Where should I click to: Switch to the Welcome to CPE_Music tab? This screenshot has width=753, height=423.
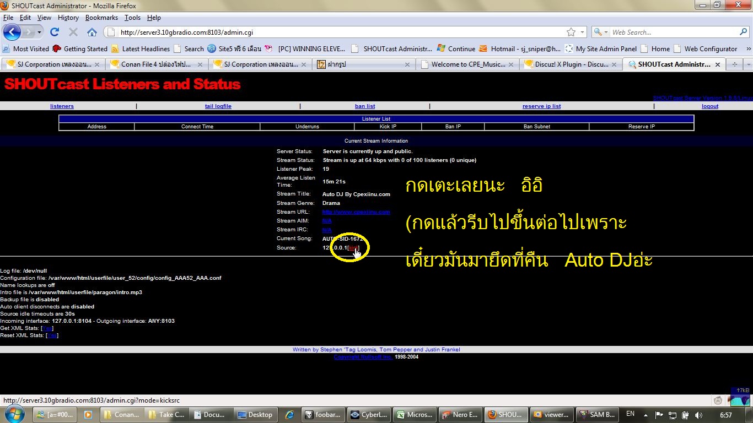(467, 64)
